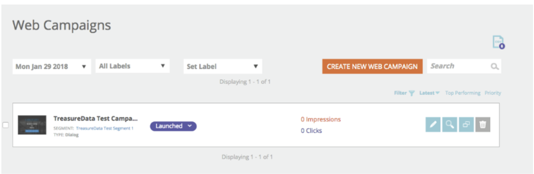Click the trash delete campaign icon
The height and width of the screenshot is (174, 534).
click(x=483, y=125)
